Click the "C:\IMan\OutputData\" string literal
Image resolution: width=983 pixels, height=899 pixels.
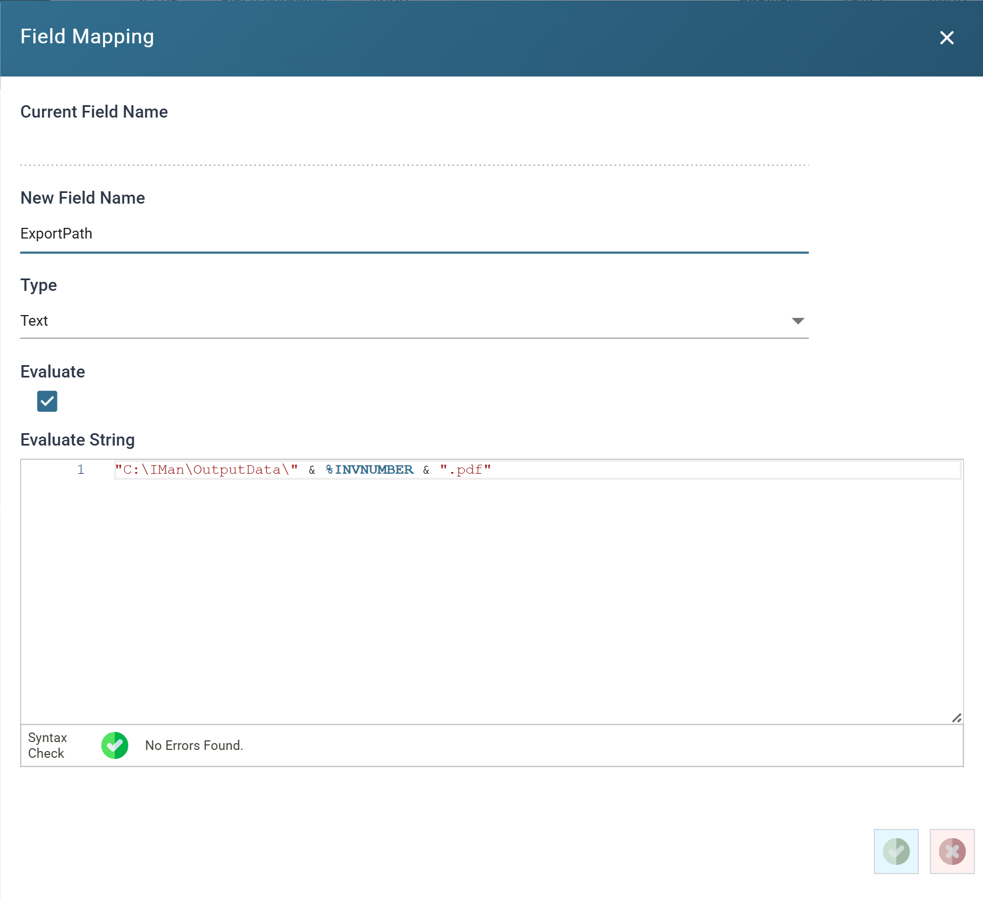click(x=206, y=470)
